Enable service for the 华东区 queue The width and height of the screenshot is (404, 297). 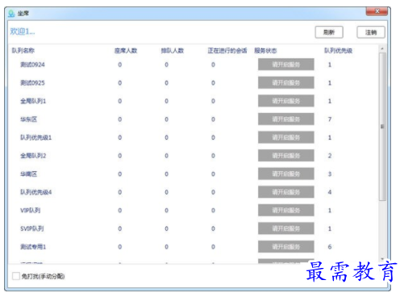coord(286,119)
